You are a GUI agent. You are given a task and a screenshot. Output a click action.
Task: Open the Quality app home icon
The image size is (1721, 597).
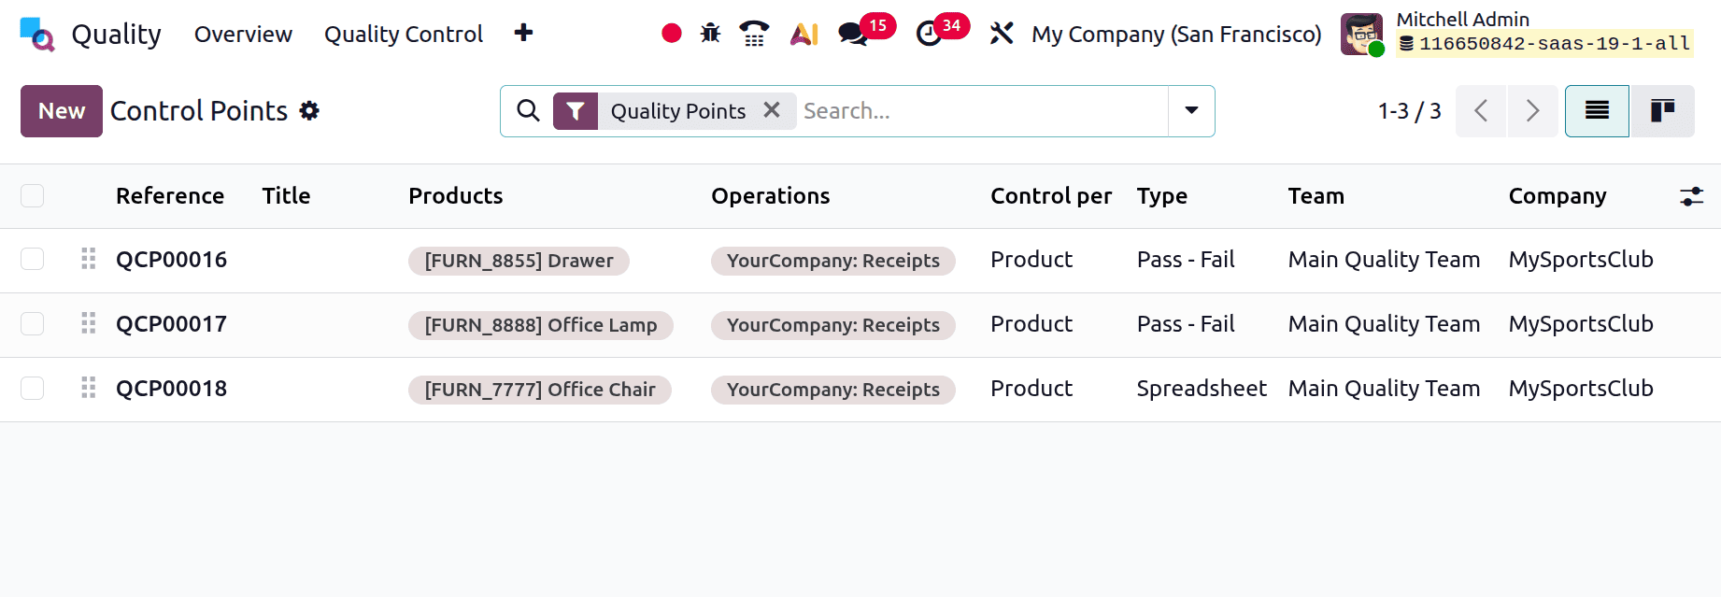(x=37, y=34)
